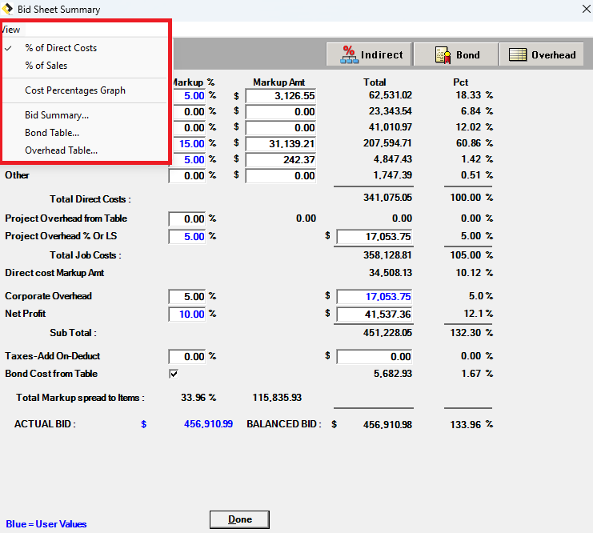Viewport: 593px width, 533px height.
Task: Click Net Profit amount field 41,537.36
Action: click(375, 314)
